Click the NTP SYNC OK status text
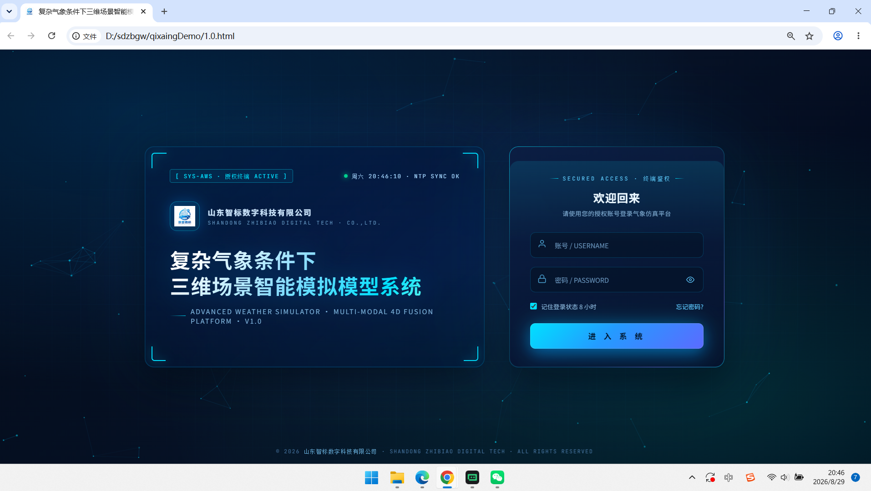 [x=436, y=176]
